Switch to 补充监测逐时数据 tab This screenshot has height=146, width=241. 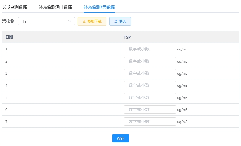coord(55,7)
